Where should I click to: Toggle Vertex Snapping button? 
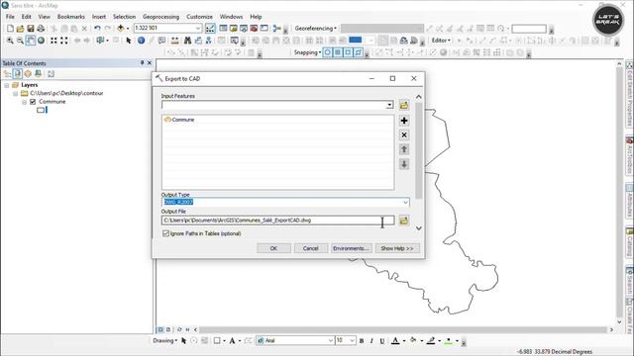348,52
